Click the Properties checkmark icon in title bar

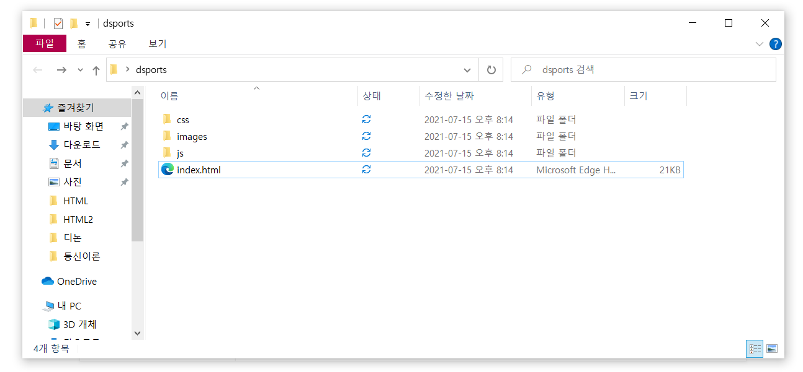(x=58, y=24)
